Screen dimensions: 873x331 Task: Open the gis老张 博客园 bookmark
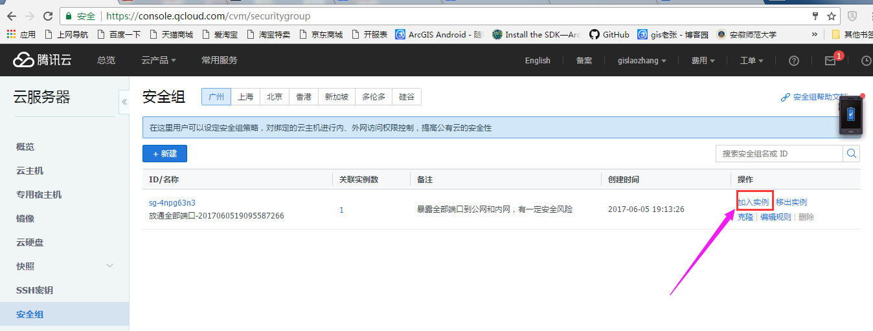673,34
